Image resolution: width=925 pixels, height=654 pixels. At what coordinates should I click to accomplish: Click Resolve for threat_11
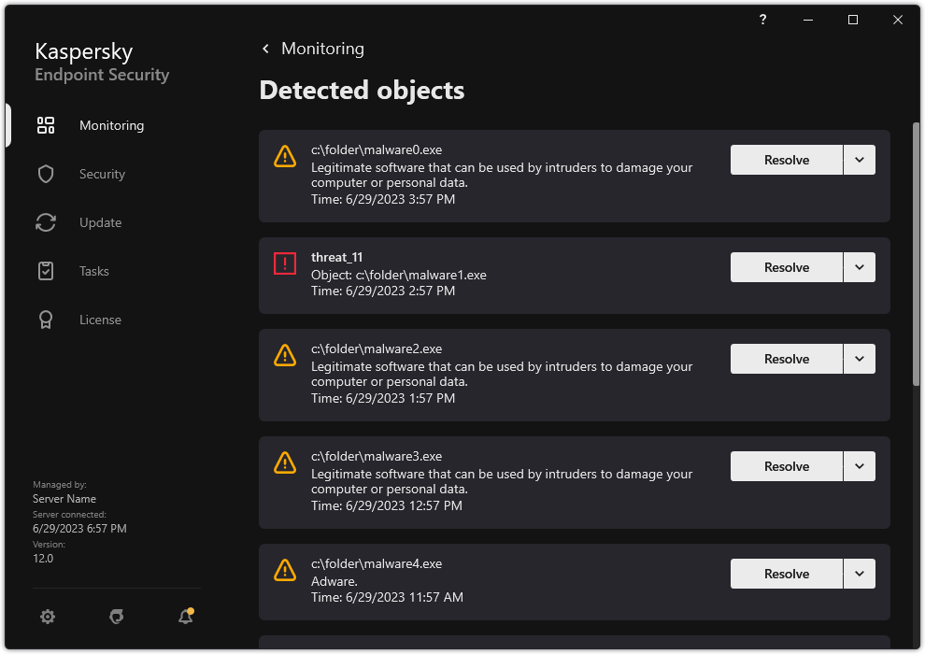(x=786, y=267)
